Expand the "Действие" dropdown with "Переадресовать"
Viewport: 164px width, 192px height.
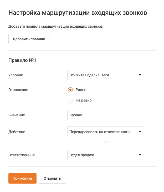[102, 132]
